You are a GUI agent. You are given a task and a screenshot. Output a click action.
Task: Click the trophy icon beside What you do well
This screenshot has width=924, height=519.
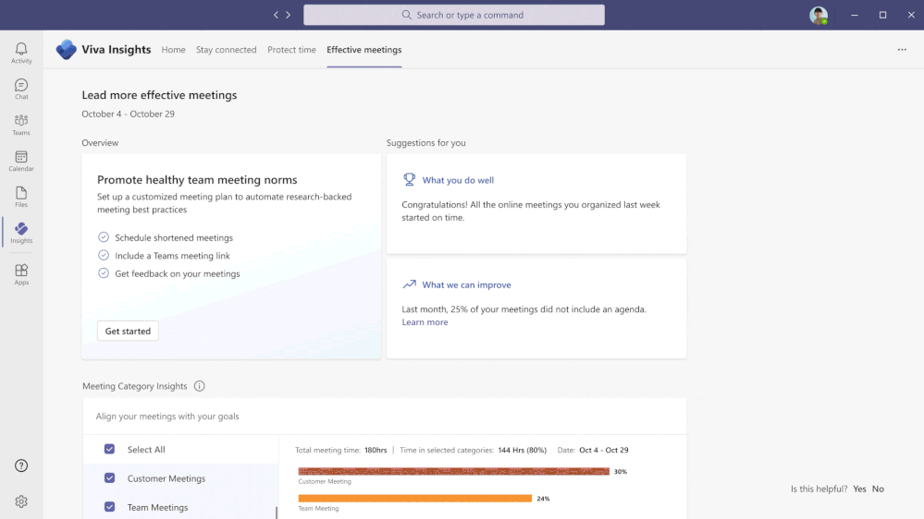coord(409,179)
